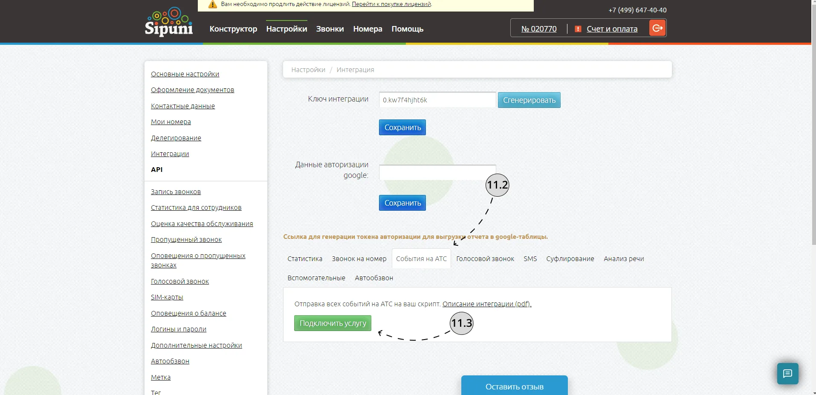Switch to the Анализ речи tab
The width and height of the screenshot is (816, 395).
(624, 258)
